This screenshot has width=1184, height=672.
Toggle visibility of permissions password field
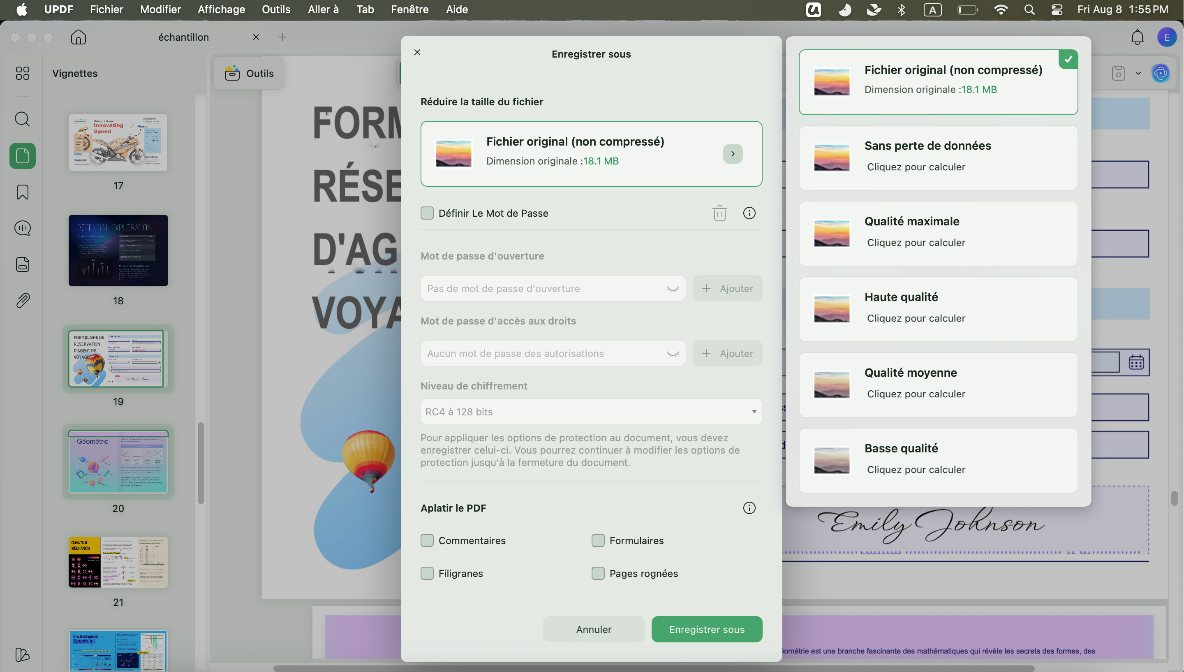point(673,354)
